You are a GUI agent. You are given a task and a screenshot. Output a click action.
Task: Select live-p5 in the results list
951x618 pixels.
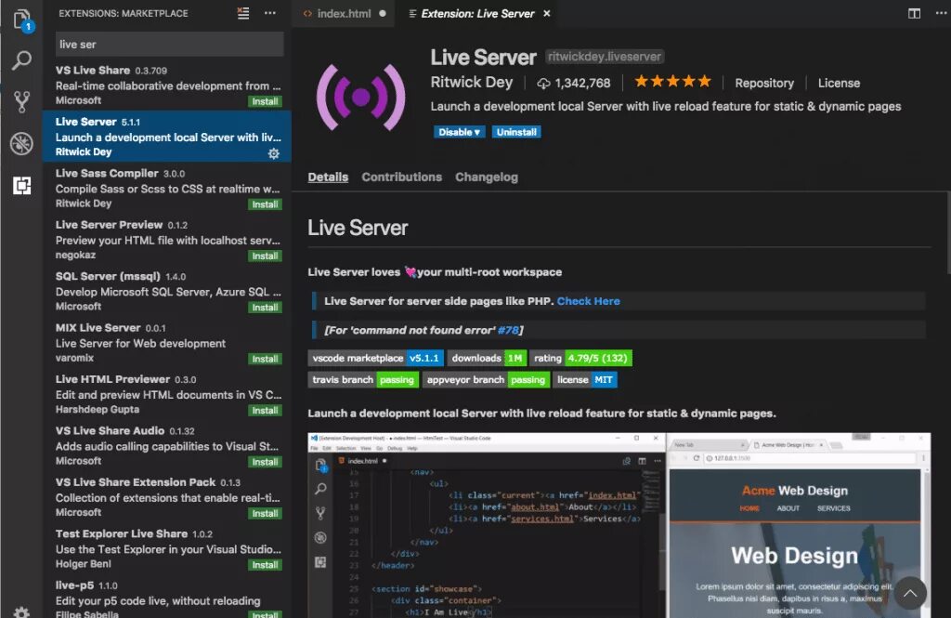(167, 598)
